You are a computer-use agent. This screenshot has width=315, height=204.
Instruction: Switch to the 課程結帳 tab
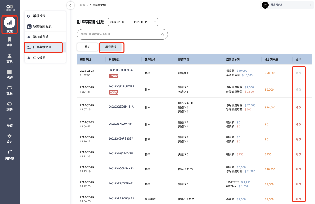tap(111, 47)
